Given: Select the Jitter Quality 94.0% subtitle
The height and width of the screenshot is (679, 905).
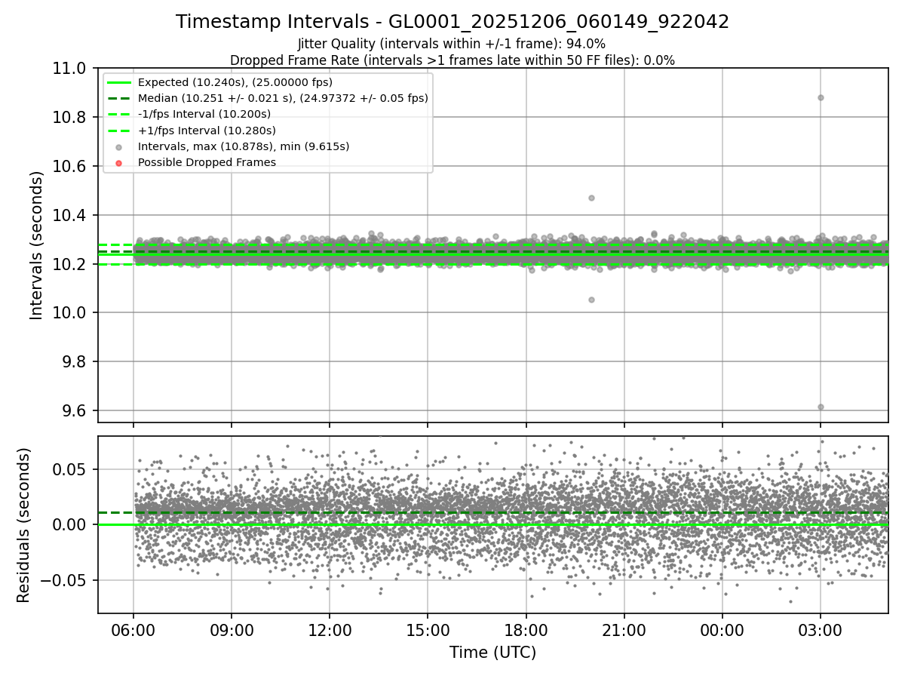Looking at the screenshot, I should point(452,44).
